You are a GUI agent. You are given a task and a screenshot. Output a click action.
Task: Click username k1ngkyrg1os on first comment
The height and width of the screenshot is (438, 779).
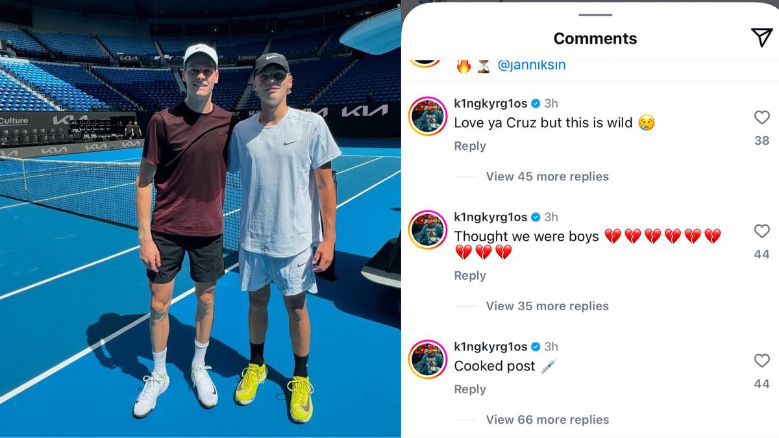[x=490, y=103]
